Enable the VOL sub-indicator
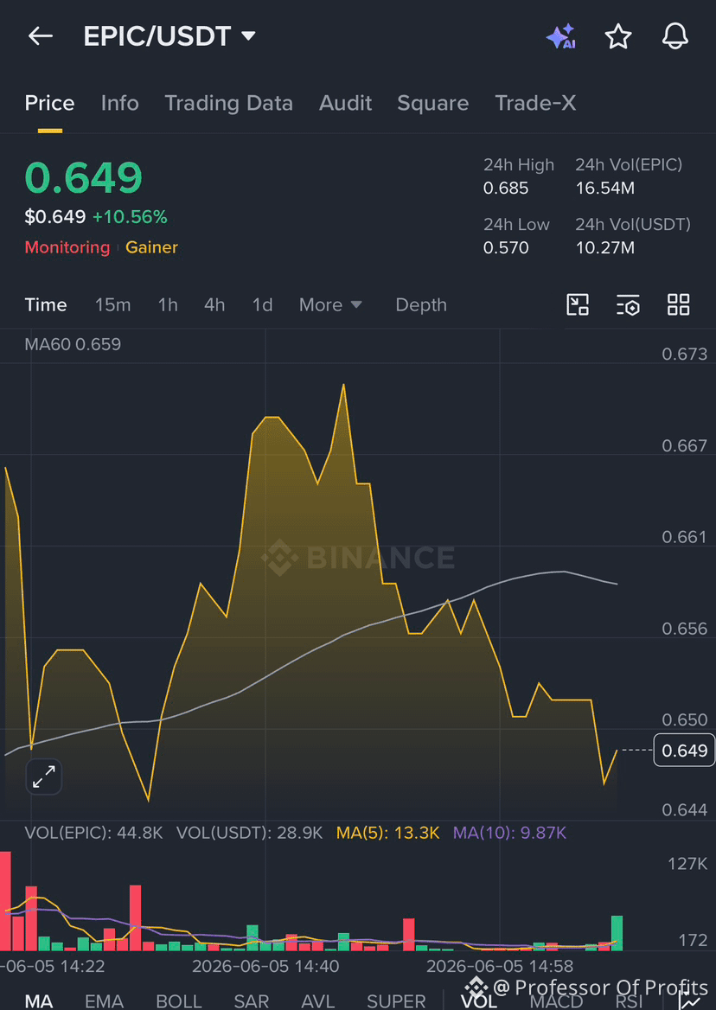This screenshot has height=1010, width=716. pos(478,1000)
